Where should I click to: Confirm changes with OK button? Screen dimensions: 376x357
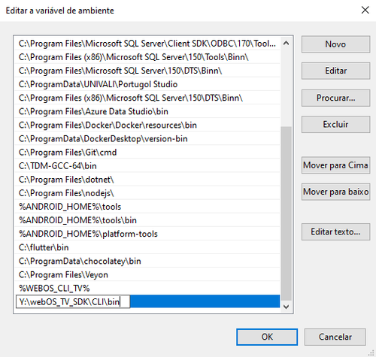tap(267, 337)
